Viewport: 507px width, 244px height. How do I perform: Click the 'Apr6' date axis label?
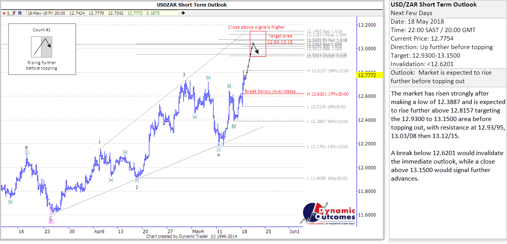click(99, 231)
